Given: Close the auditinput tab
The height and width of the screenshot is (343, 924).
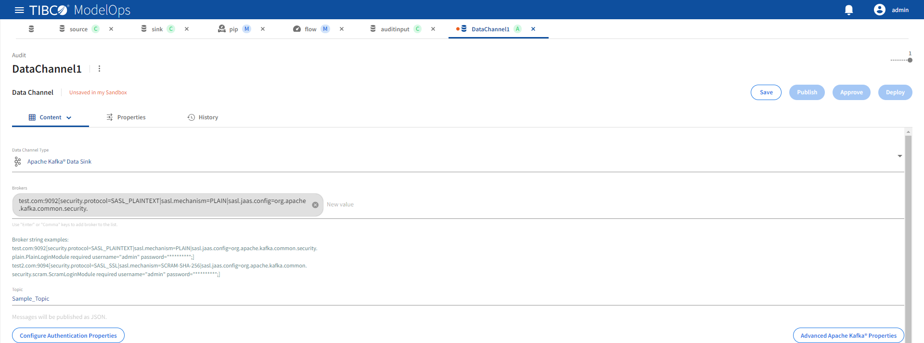Looking at the screenshot, I should [433, 29].
